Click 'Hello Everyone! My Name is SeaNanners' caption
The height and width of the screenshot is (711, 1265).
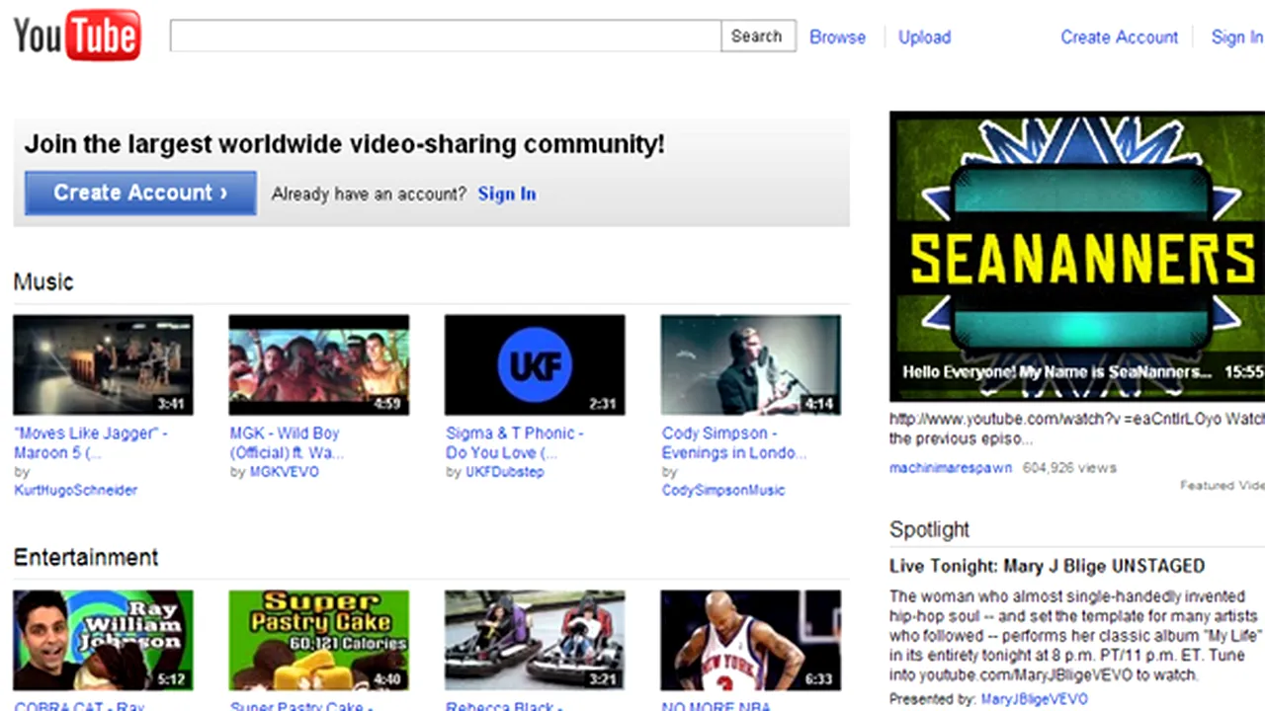coord(1056,372)
